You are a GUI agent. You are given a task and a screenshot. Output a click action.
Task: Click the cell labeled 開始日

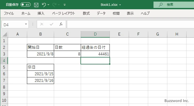[41, 47]
